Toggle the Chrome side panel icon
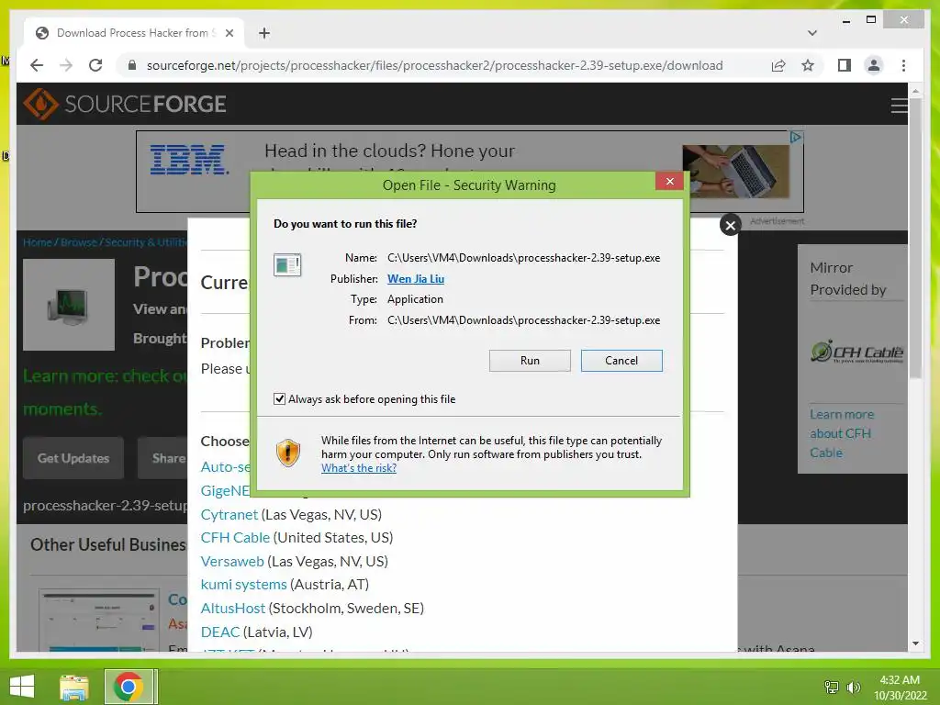The image size is (940, 705). click(845, 65)
